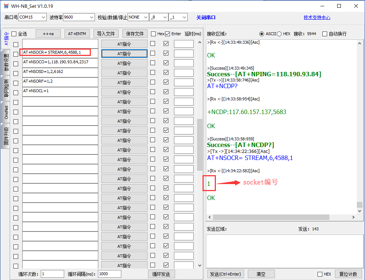
Task: Click the Success--[AT+NPING=118.190.93.84] log line
Action: pos(264,74)
